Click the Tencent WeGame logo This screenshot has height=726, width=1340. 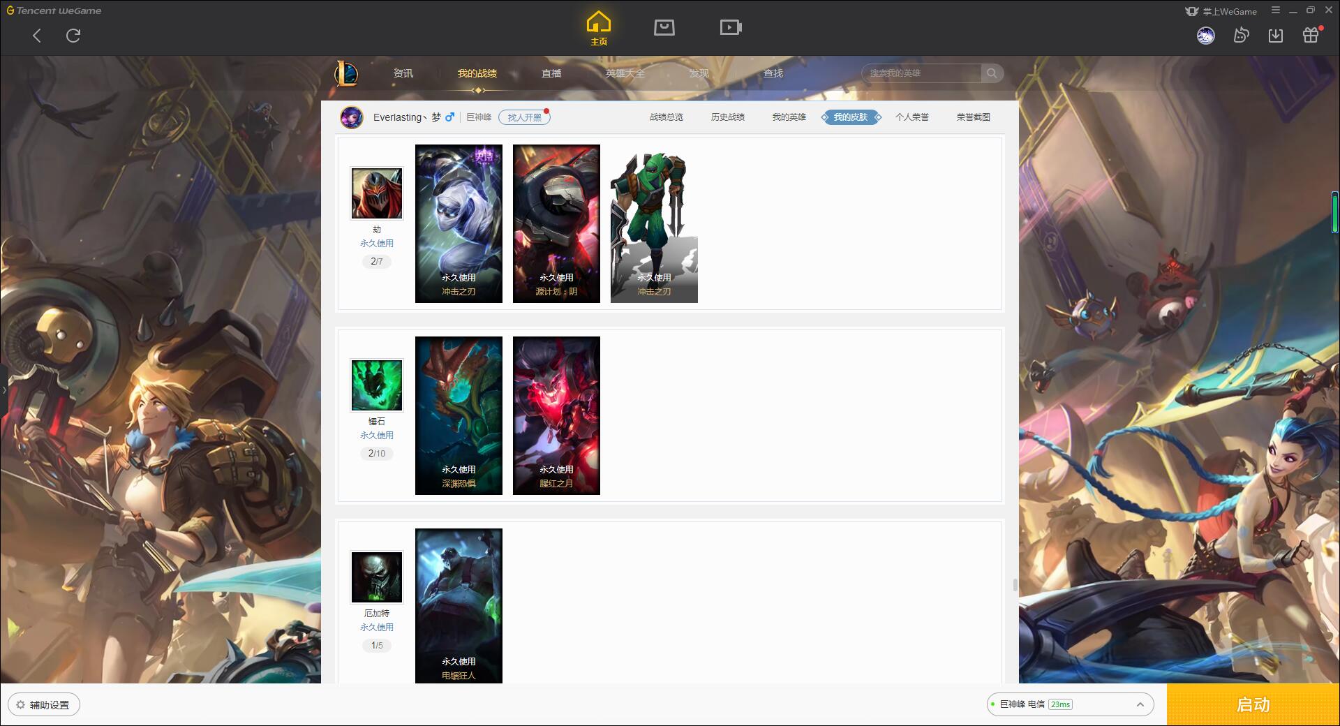pyautogui.click(x=54, y=10)
